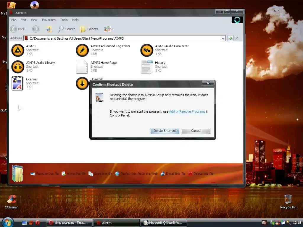Click the recycle bin icon in dialog
This screenshot has height=227, width=303.
coord(99,97)
